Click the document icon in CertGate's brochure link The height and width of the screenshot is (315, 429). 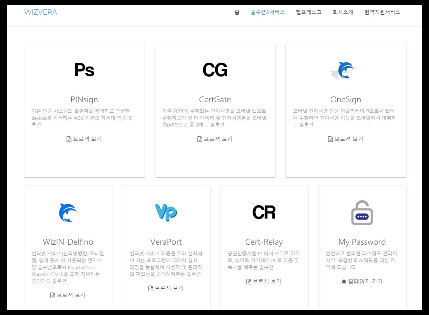click(200, 139)
